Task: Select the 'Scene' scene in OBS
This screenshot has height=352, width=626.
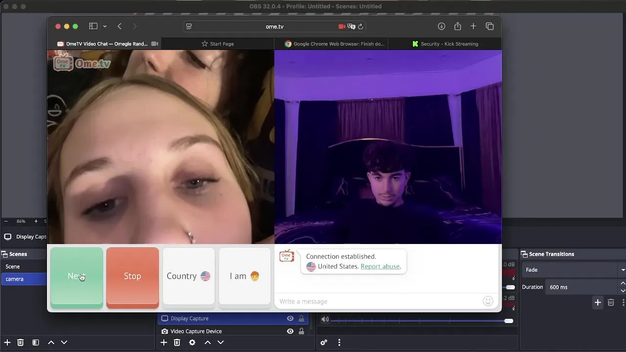Action: [23, 266]
